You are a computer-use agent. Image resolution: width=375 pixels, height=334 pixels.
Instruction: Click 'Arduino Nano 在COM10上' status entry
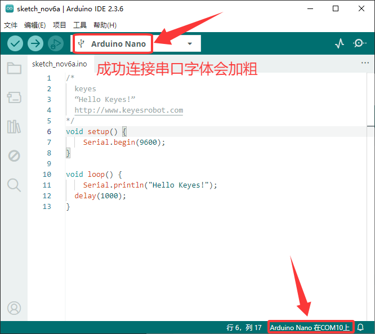tap(310, 327)
